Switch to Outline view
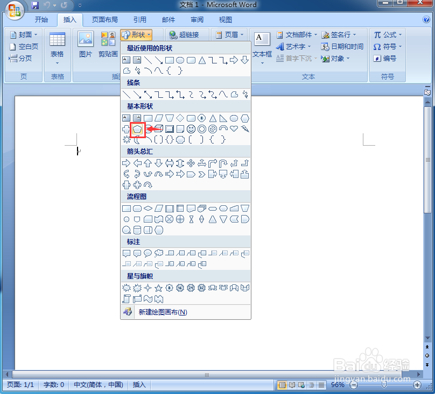The width and height of the screenshot is (435, 394). click(311, 385)
